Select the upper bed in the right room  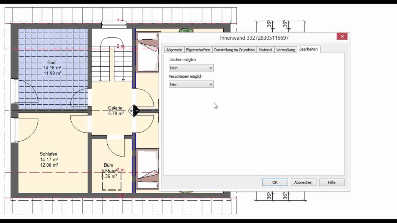pyautogui.click(x=148, y=52)
